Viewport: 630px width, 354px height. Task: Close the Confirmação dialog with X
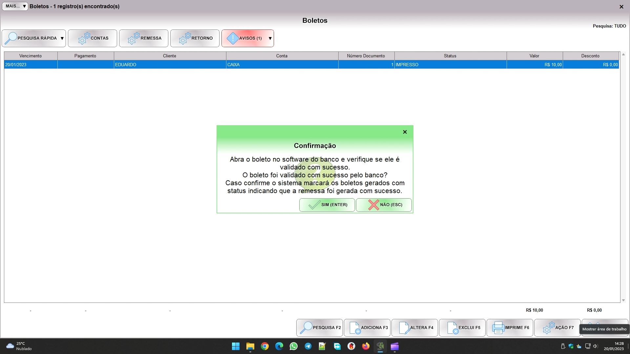click(x=405, y=132)
